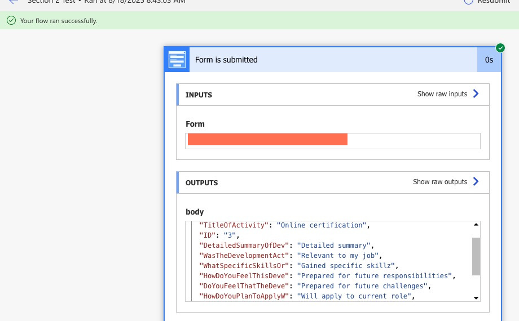The height and width of the screenshot is (321, 519).
Task: Click the "Online certification" value in body
Action: [322, 225]
